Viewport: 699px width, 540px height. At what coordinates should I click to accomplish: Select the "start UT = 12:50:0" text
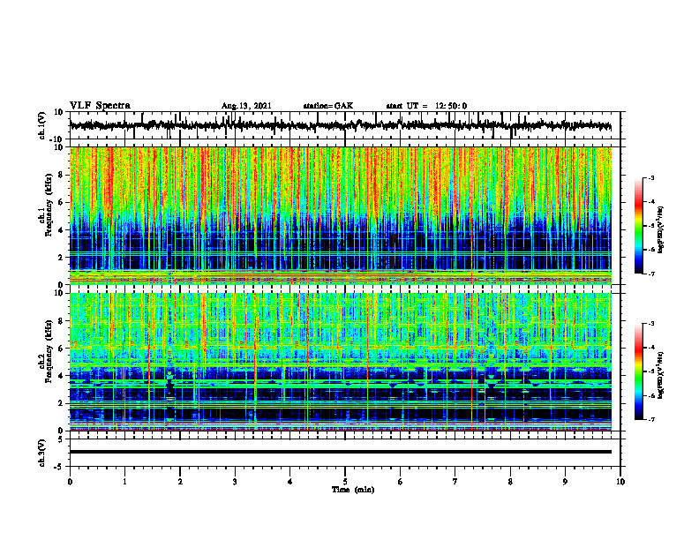click(x=426, y=106)
